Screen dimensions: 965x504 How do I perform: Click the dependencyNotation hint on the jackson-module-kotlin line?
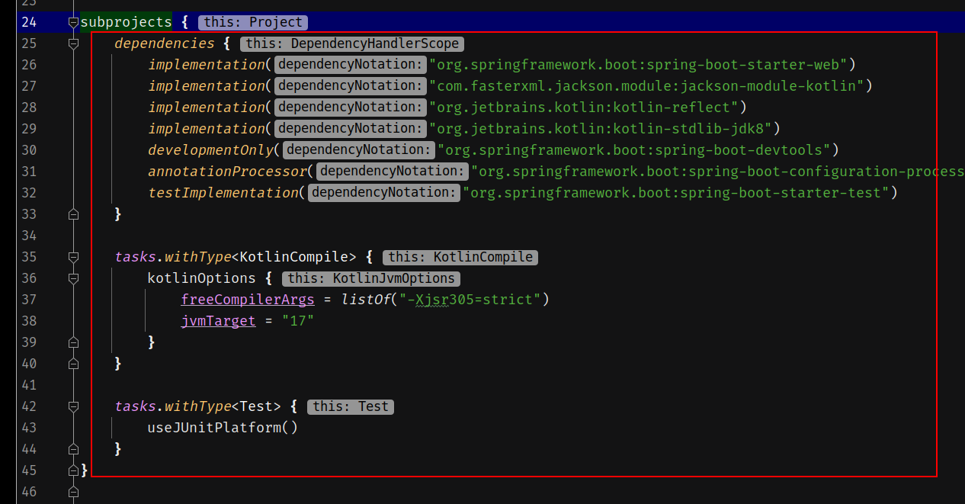pyautogui.click(x=349, y=85)
